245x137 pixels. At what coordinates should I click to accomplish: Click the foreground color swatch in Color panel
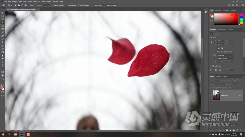pyautogui.click(x=211, y=15)
